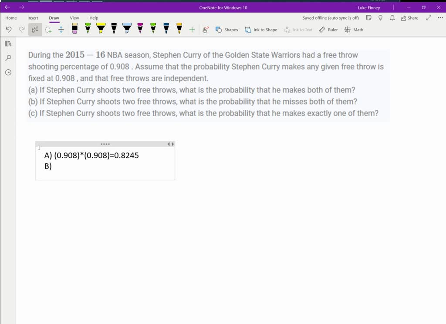Click the question (c) text line
446x324 pixels.
point(203,113)
